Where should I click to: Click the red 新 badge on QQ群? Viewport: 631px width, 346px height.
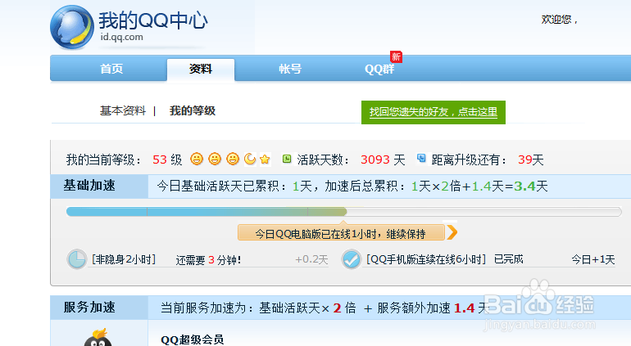click(396, 56)
